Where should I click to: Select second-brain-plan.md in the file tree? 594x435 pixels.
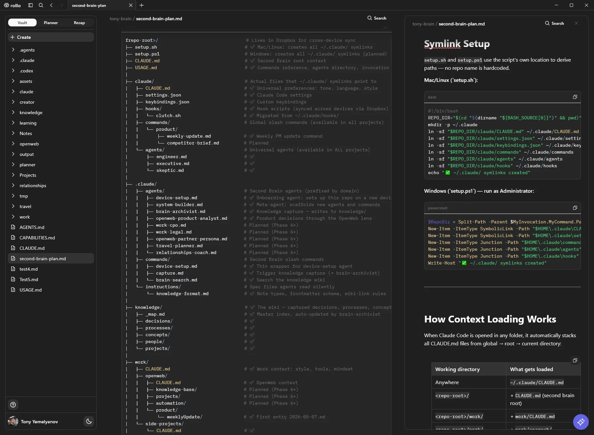pos(51,259)
